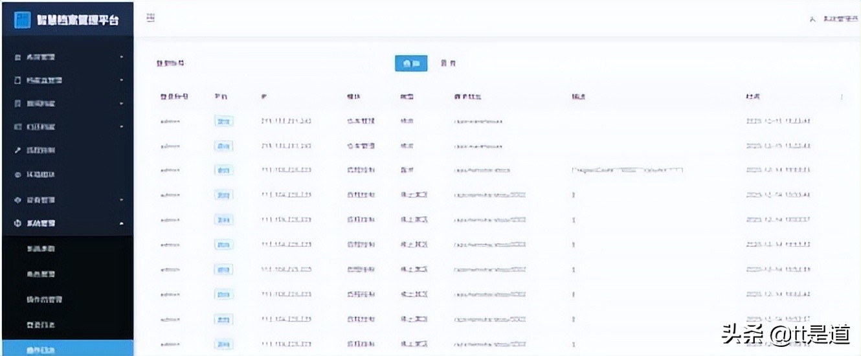861x356 pixels.
Task: Click the blue platform logo icon
Action: click(23, 19)
